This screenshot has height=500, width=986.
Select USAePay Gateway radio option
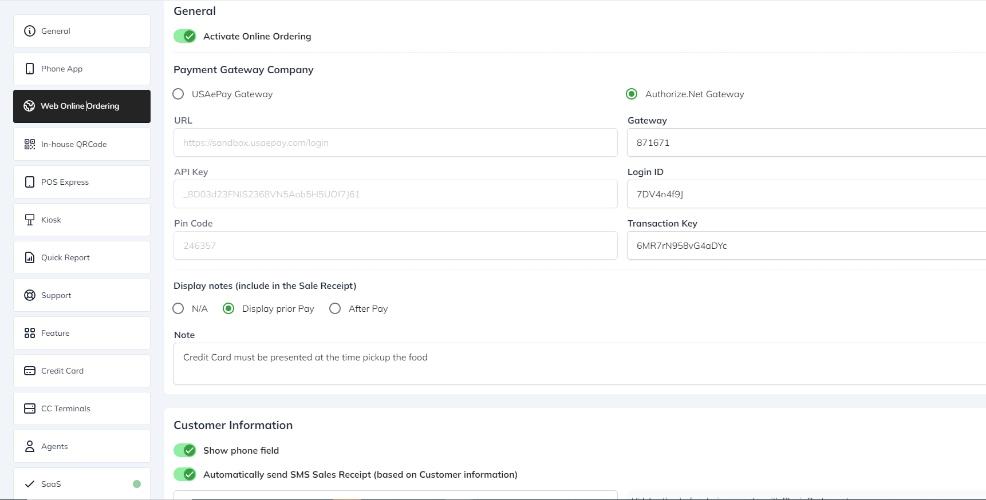pyautogui.click(x=179, y=94)
